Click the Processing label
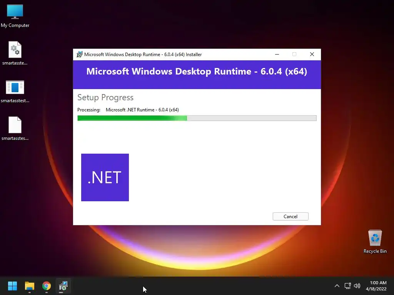The image size is (394, 295). [89, 110]
